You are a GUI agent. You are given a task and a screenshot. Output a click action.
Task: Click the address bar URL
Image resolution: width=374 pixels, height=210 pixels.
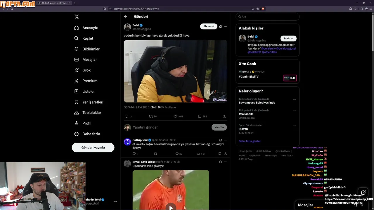136,9
